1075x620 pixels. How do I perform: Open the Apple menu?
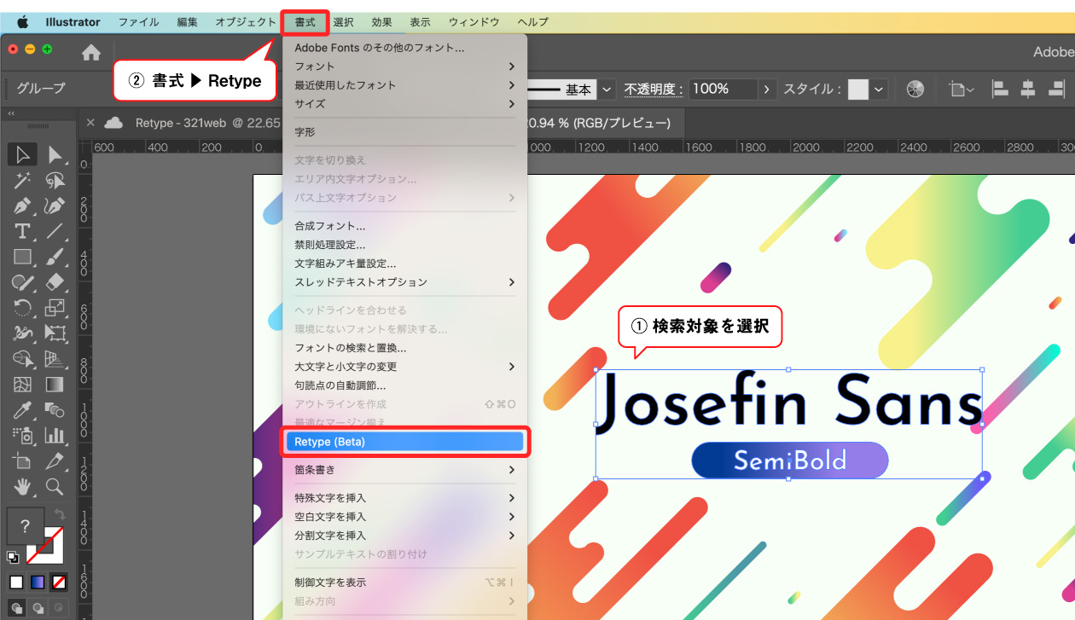pos(22,22)
